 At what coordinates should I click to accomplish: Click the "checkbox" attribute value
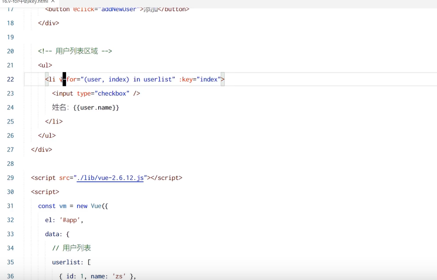[x=112, y=93]
